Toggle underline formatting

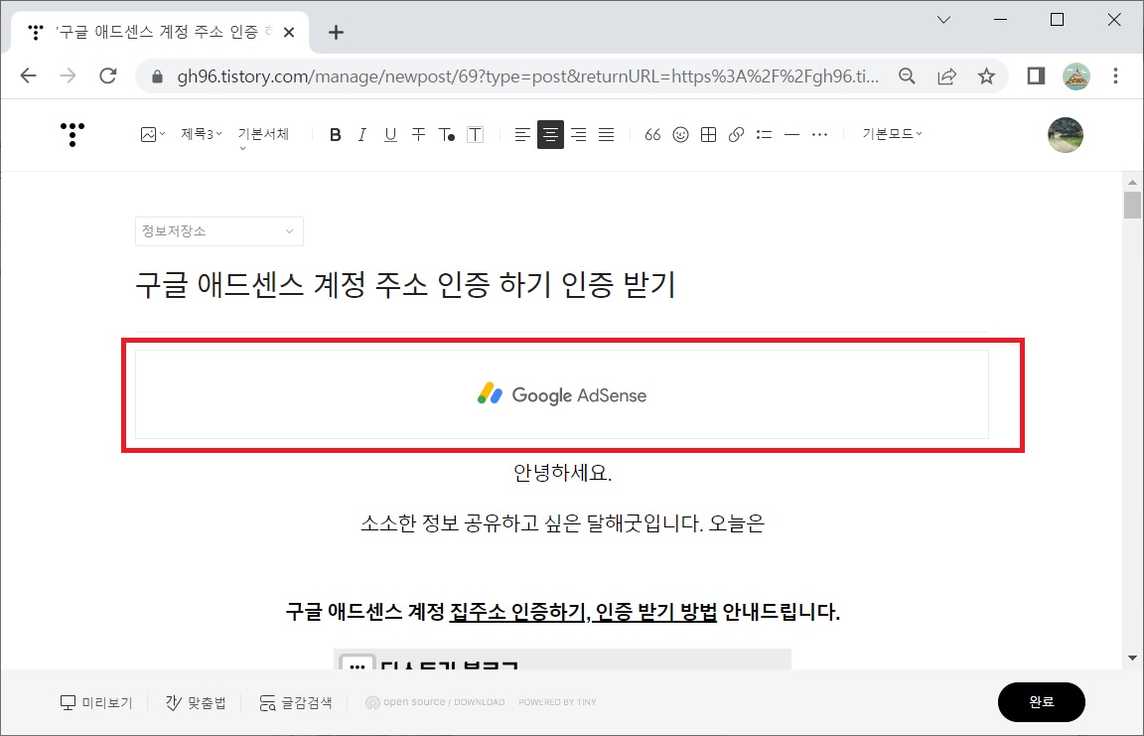click(390, 134)
